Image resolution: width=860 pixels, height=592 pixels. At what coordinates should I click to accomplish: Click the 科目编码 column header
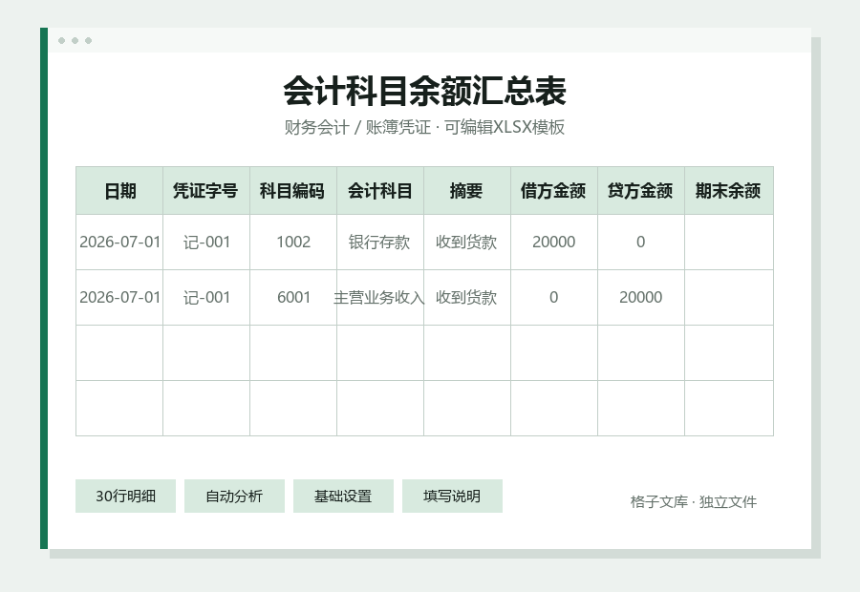click(293, 191)
